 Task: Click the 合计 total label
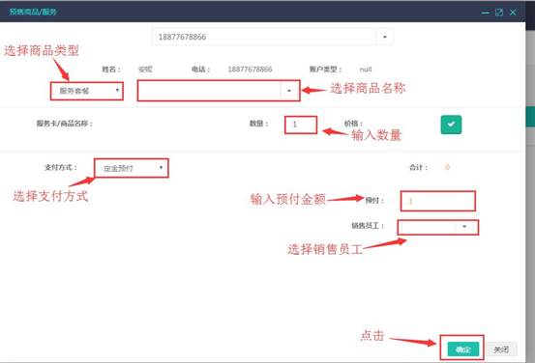(418, 167)
